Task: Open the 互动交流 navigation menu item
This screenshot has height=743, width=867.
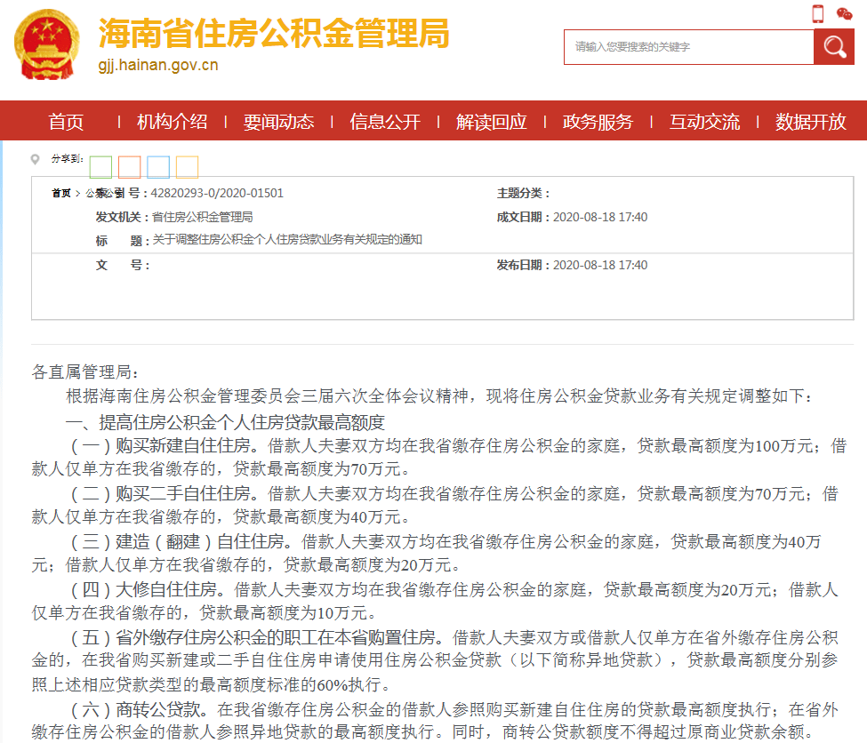Action: (x=704, y=122)
